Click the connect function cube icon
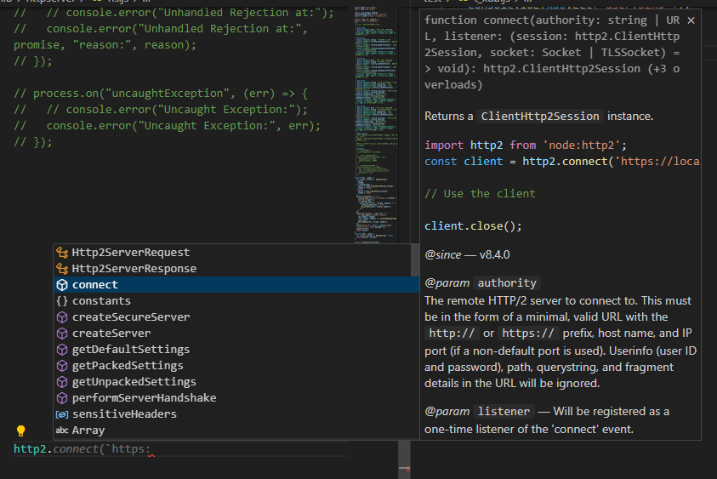The height and width of the screenshot is (479, 717). click(62, 284)
